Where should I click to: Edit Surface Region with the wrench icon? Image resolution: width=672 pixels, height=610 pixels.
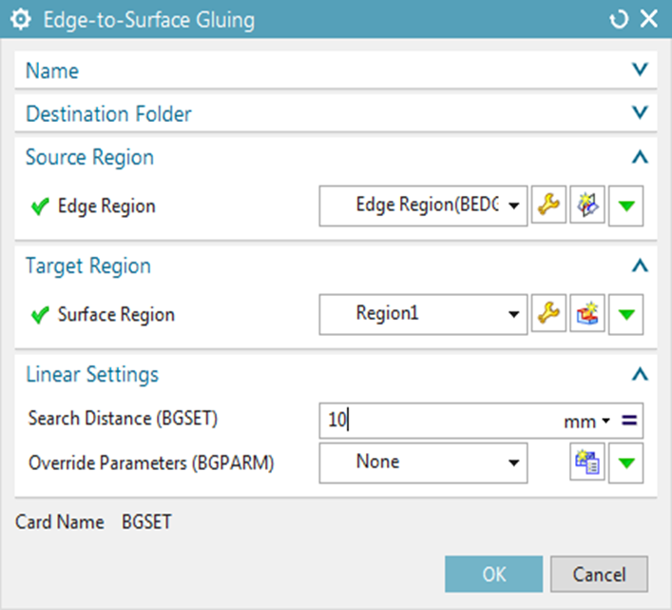548,314
